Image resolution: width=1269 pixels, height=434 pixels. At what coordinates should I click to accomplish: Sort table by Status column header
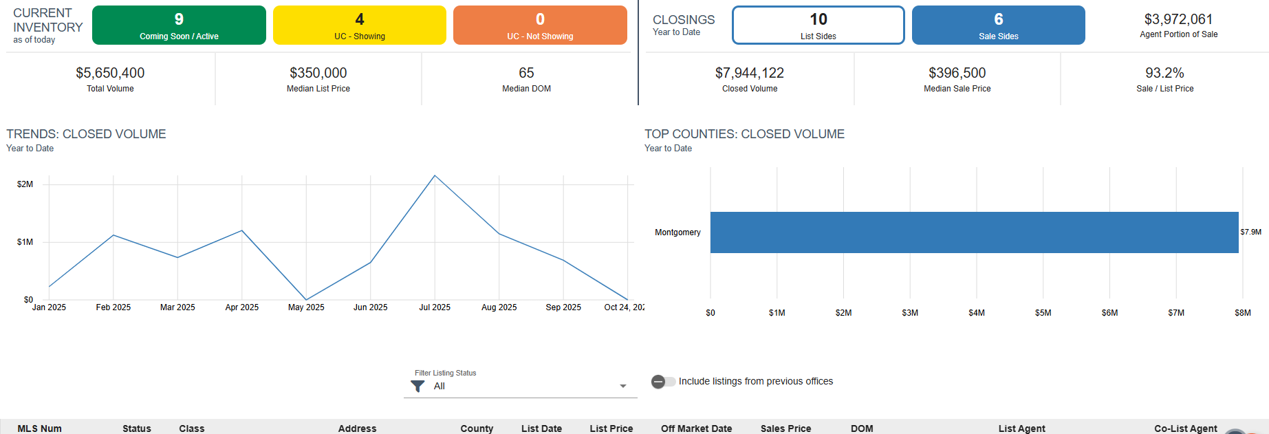pos(137,428)
